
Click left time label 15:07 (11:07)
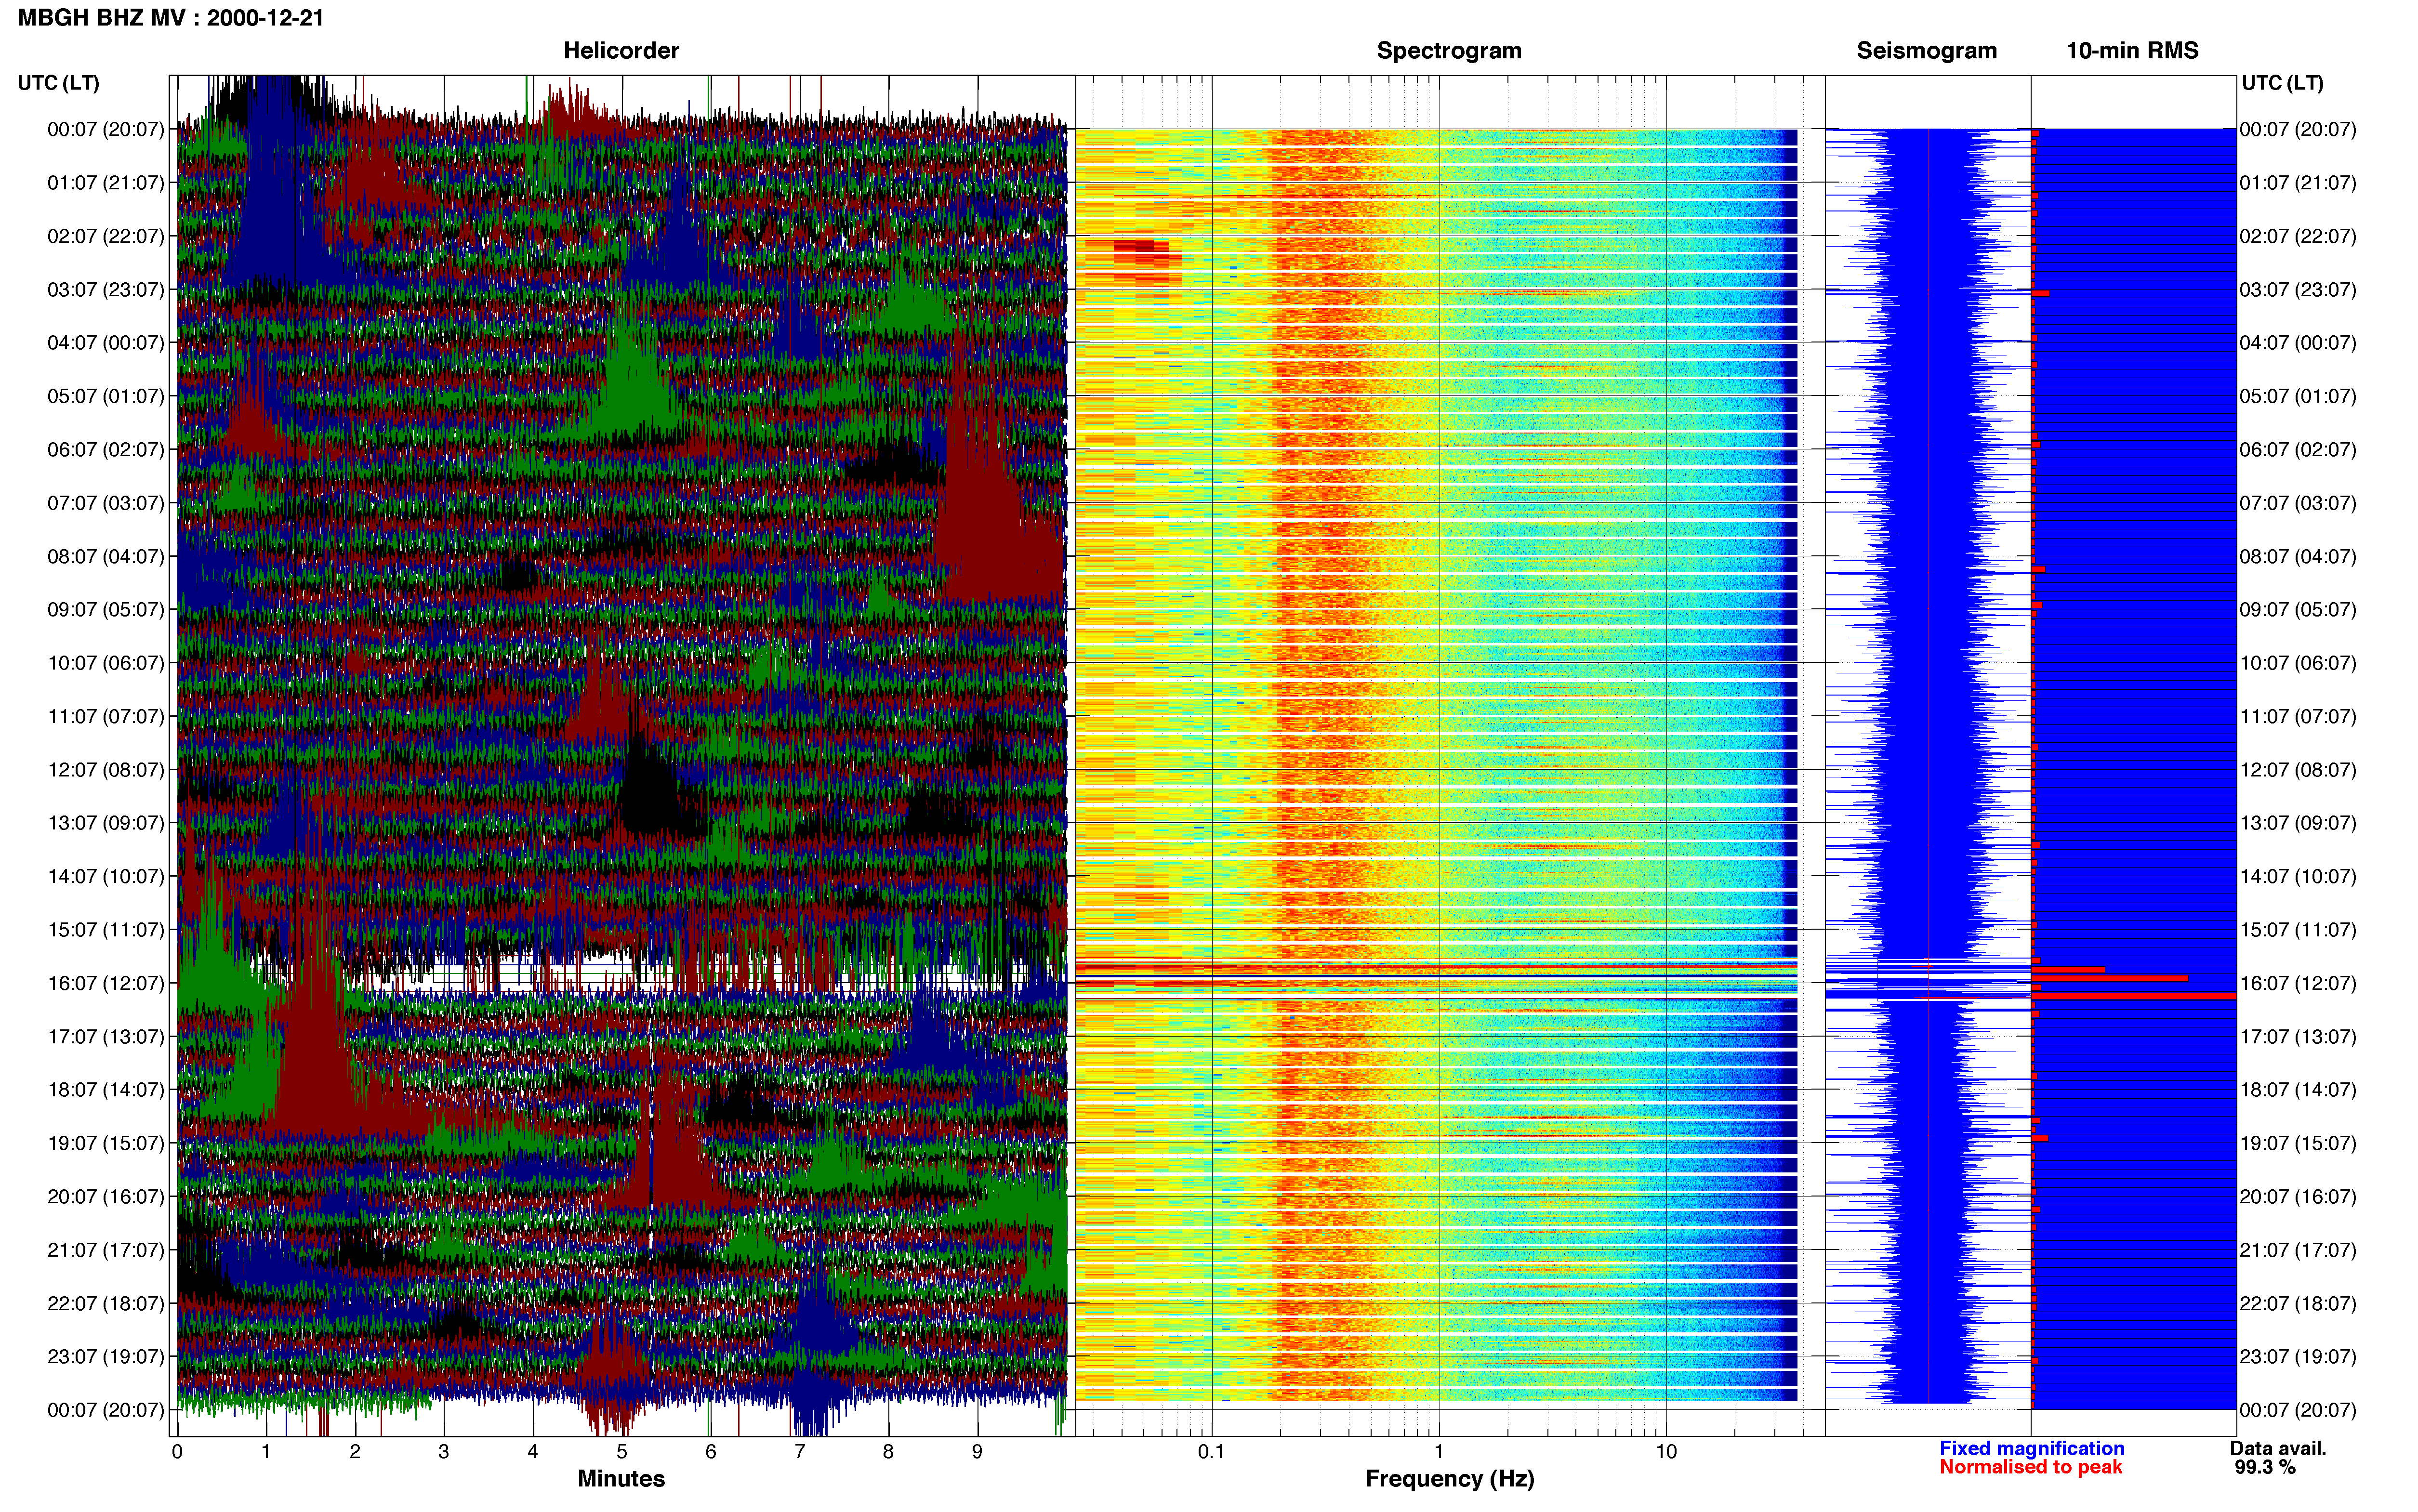click(x=106, y=929)
